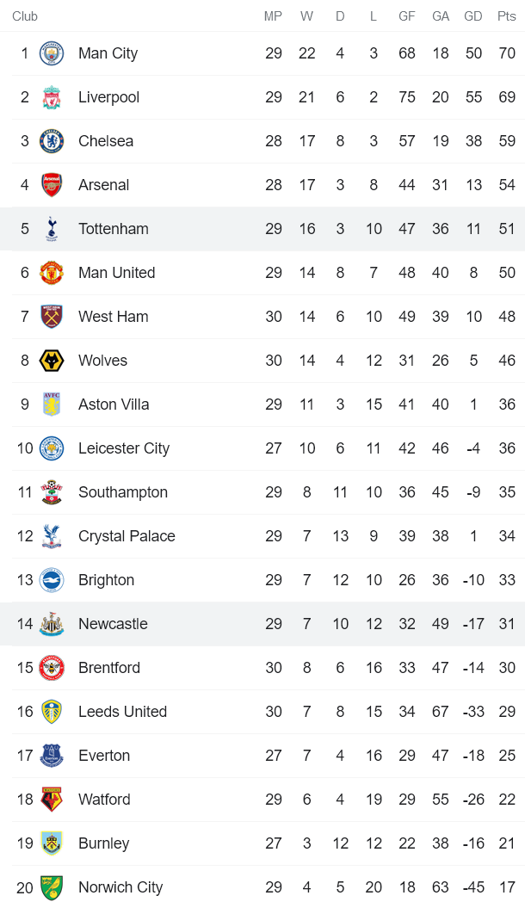525x908 pixels.
Task: Click the Brentford bee crest
Action: tap(52, 668)
